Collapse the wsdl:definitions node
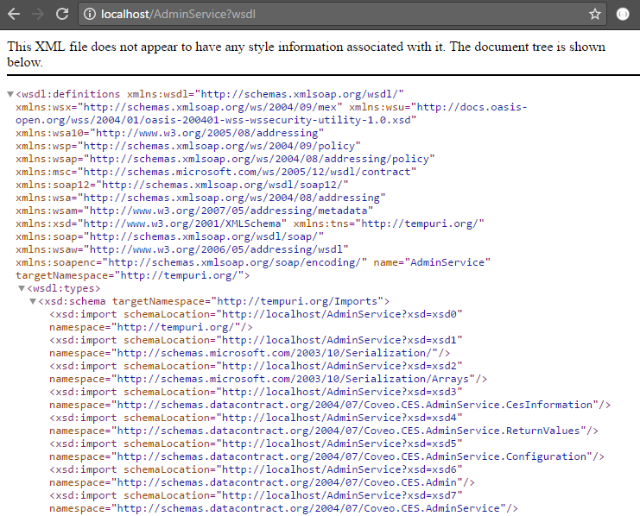640x516 pixels. (10, 94)
